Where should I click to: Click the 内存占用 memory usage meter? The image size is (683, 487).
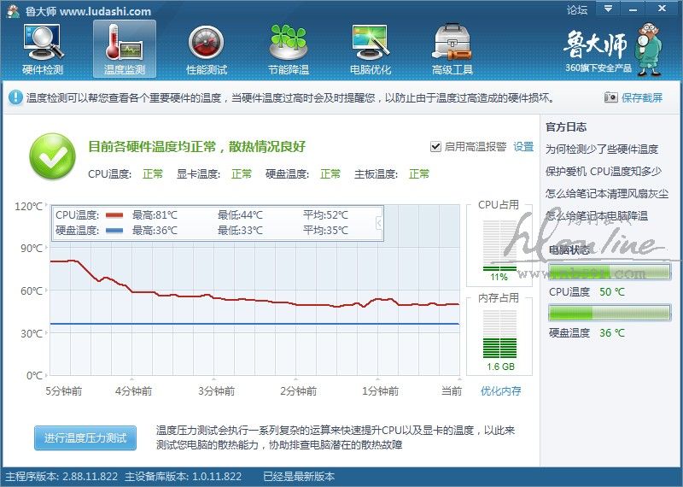(x=499, y=334)
